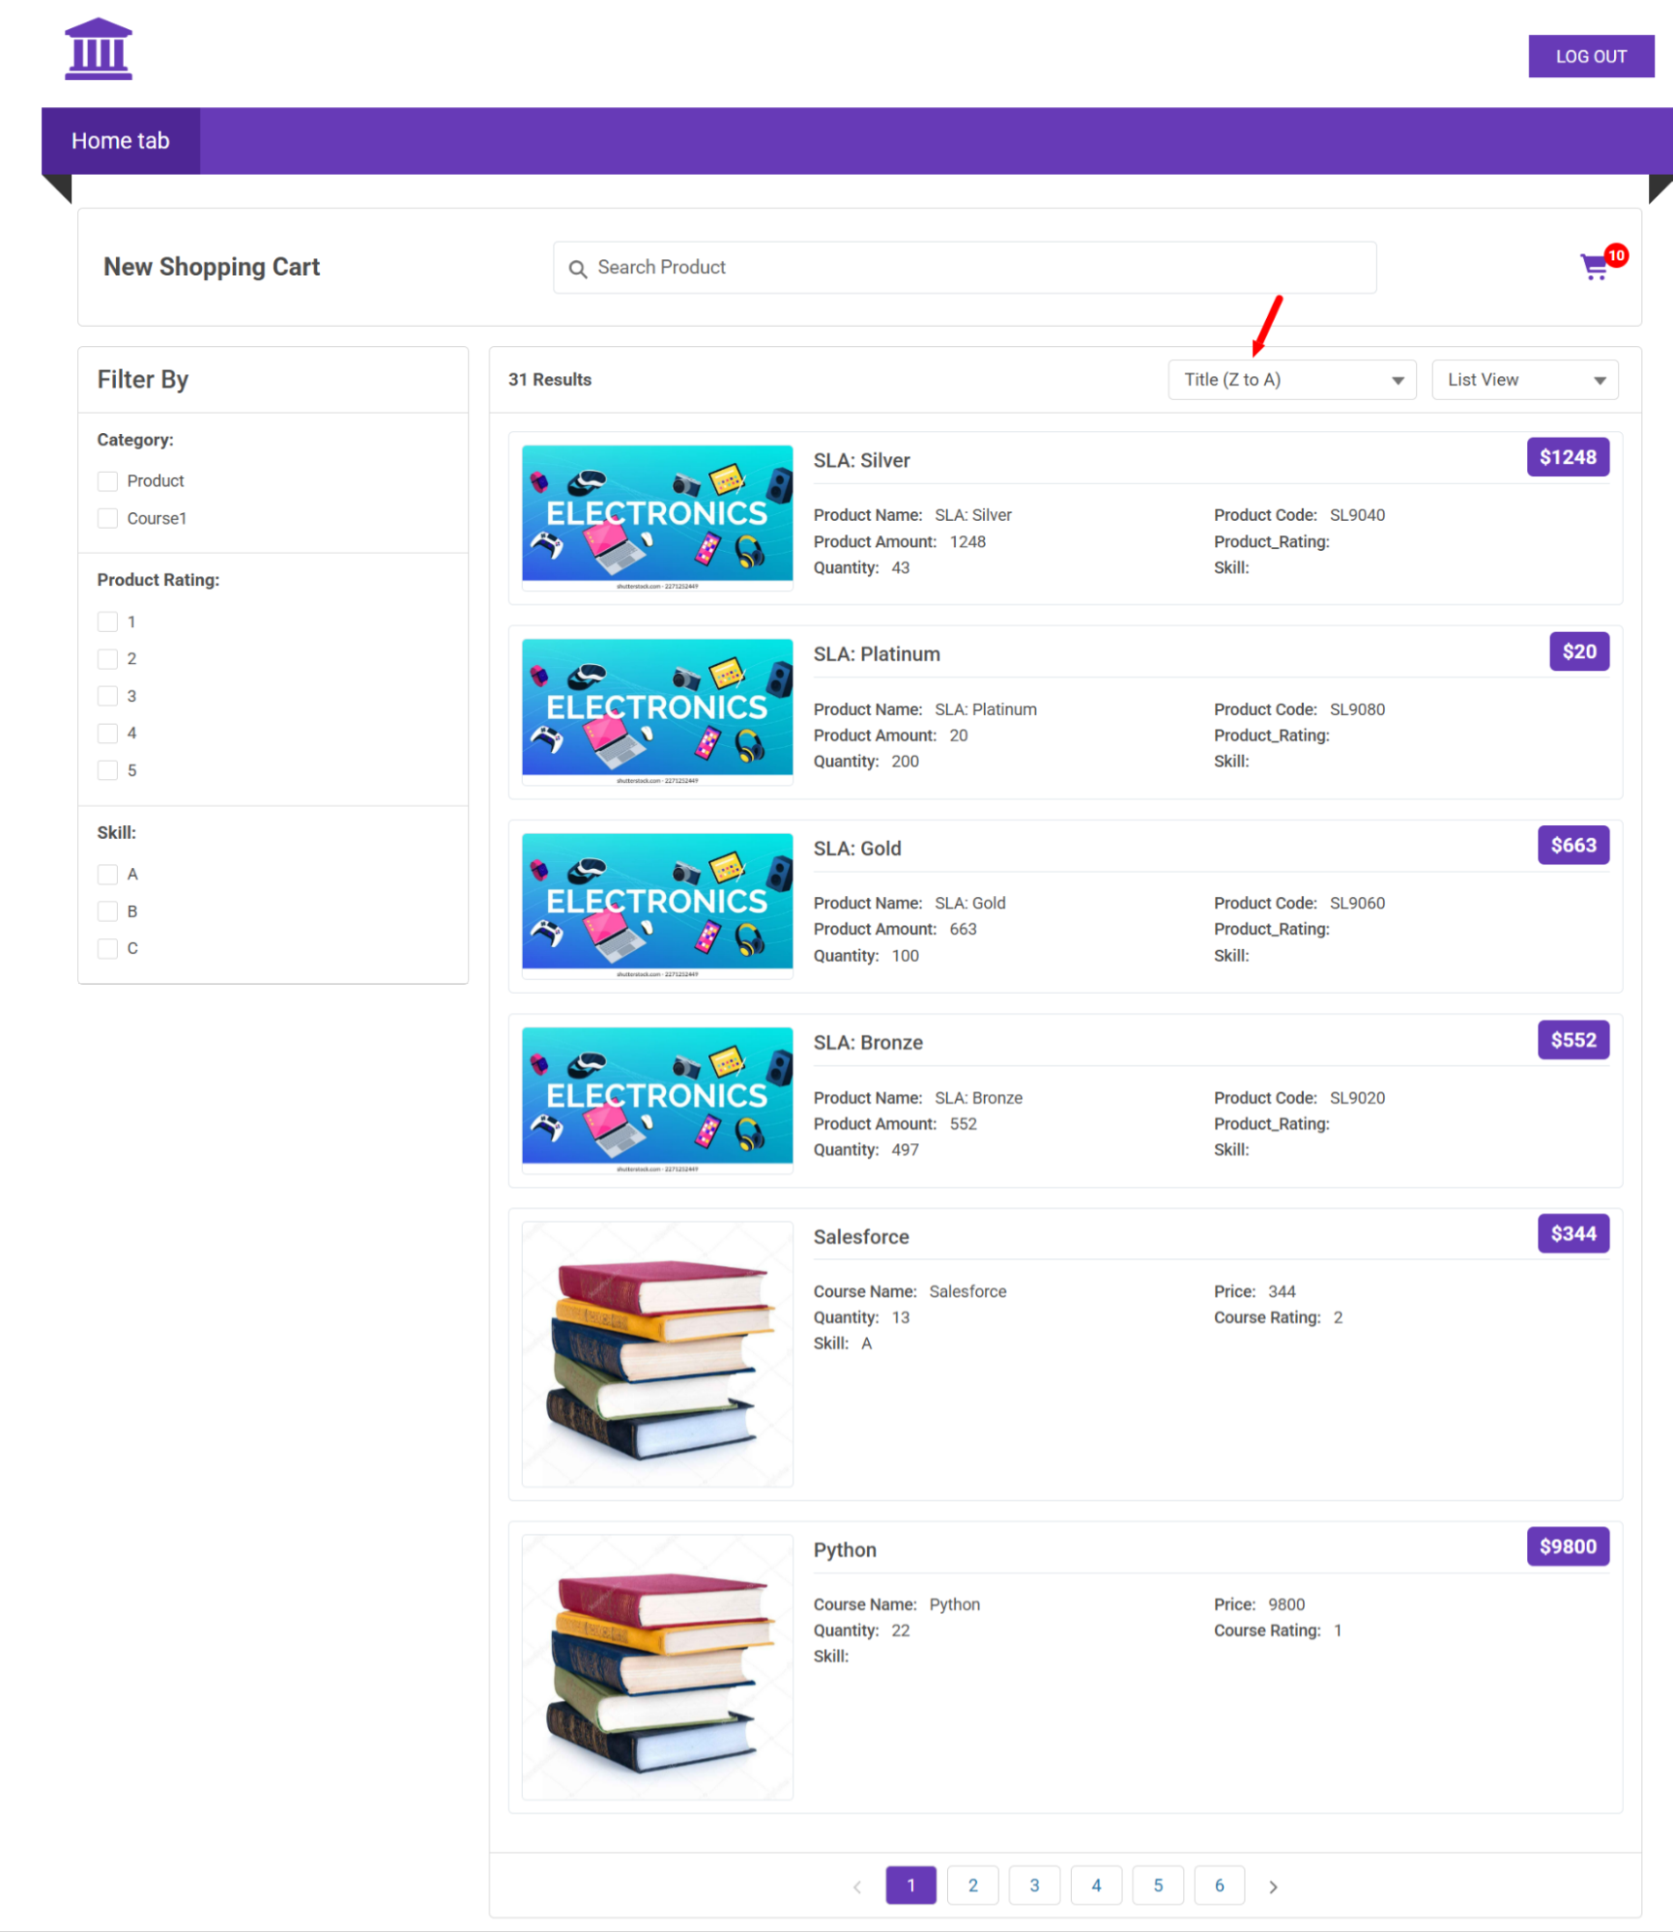Open the Title (Z to A) sort dropdown
Viewport: 1673px width, 1932px height.
(x=1291, y=380)
